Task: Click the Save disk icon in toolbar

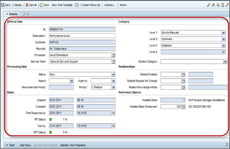Action: point(3,5)
